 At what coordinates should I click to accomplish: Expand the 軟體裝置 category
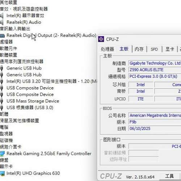pos(8,55)
